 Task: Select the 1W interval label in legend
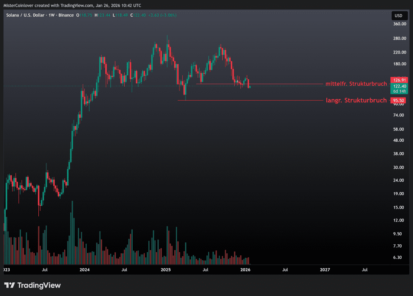[x=52, y=15]
